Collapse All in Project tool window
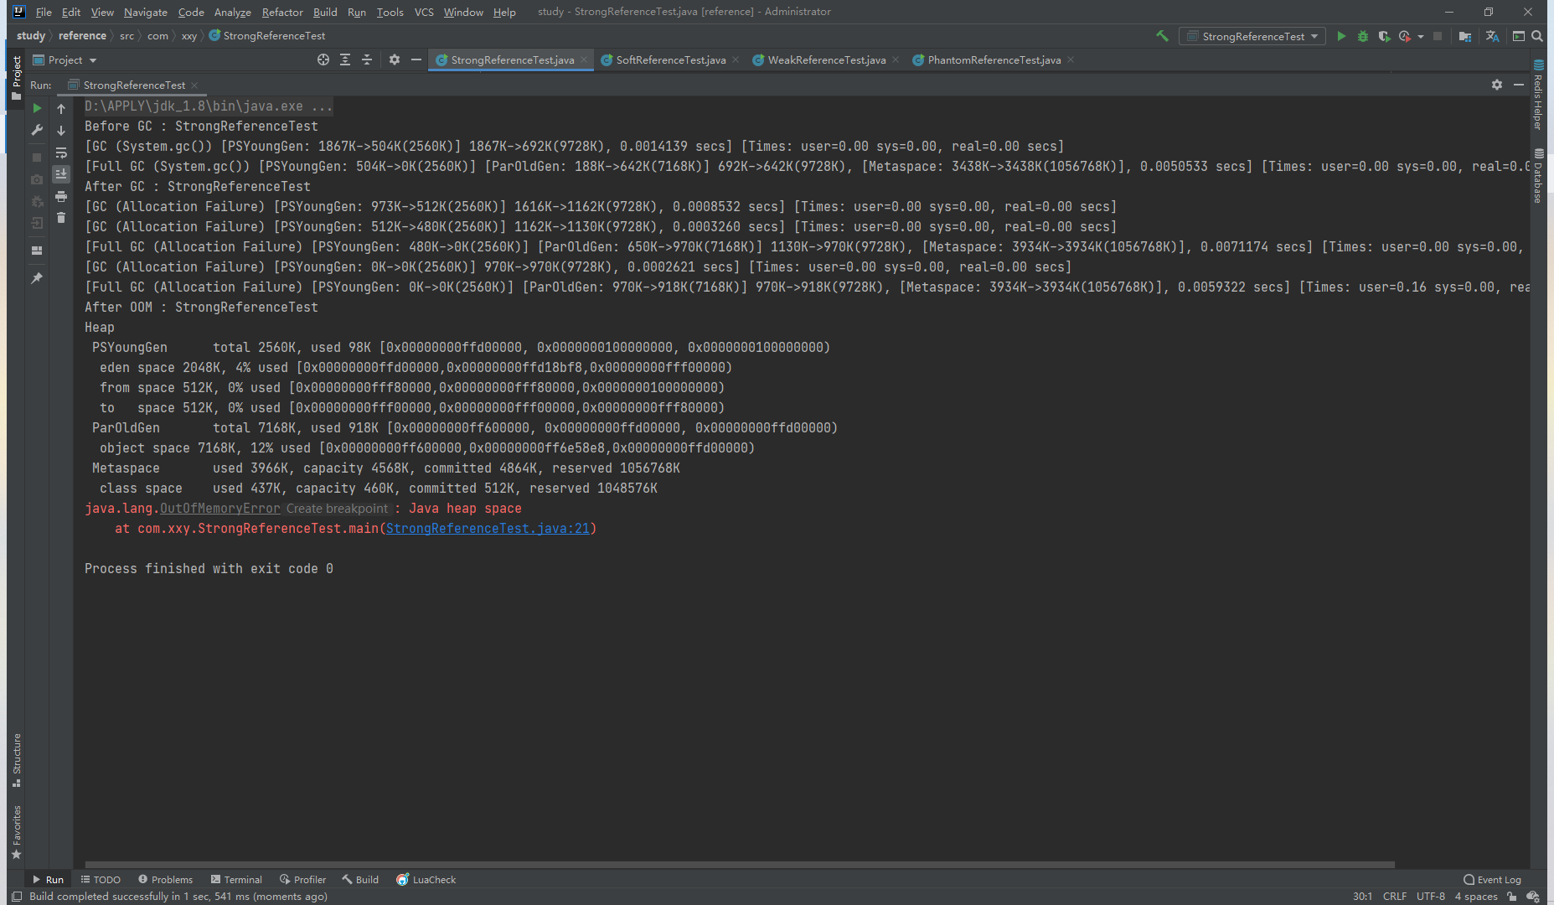Screen dimensions: 1554x905 pyautogui.click(x=367, y=59)
